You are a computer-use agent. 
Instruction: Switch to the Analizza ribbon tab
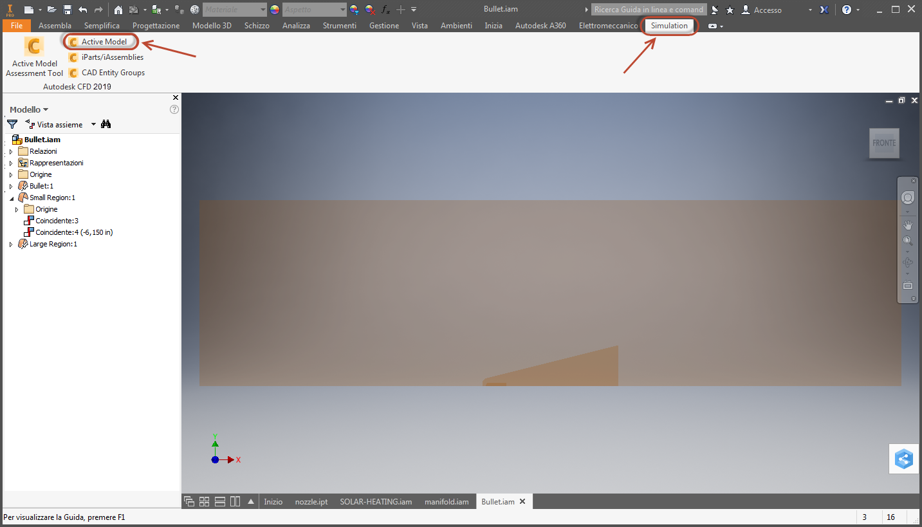[x=296, y=26]
